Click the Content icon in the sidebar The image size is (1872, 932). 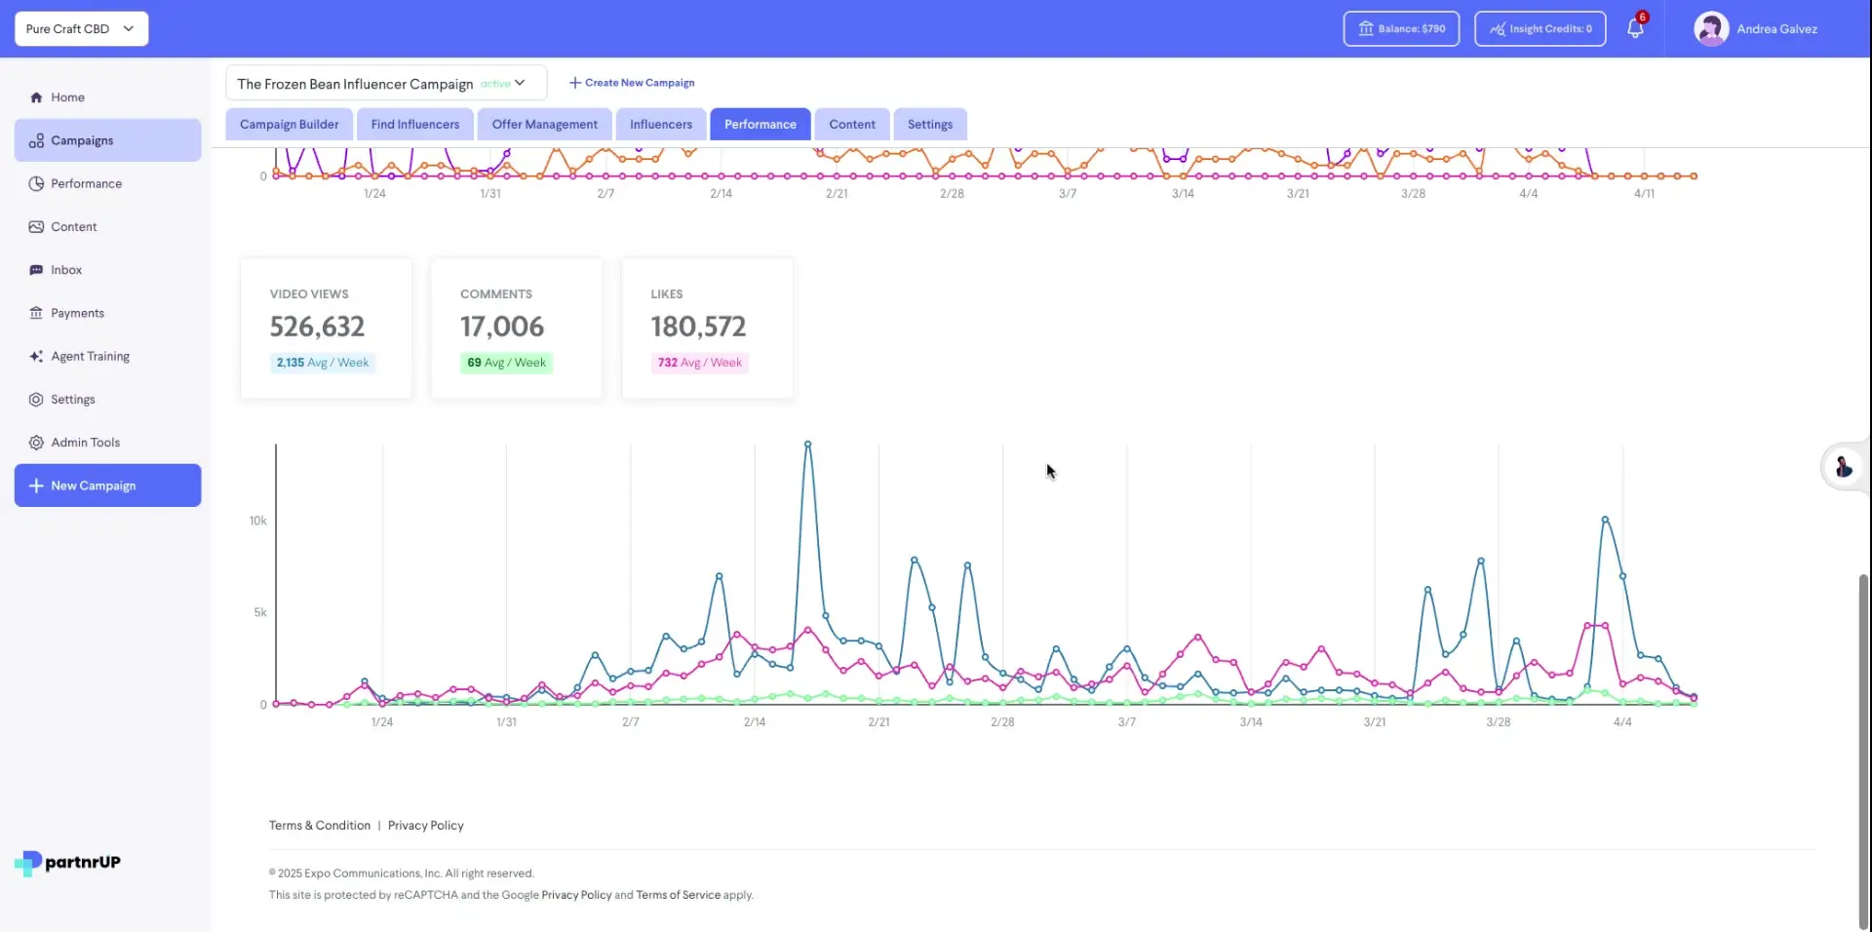click(x=36, y=226)
